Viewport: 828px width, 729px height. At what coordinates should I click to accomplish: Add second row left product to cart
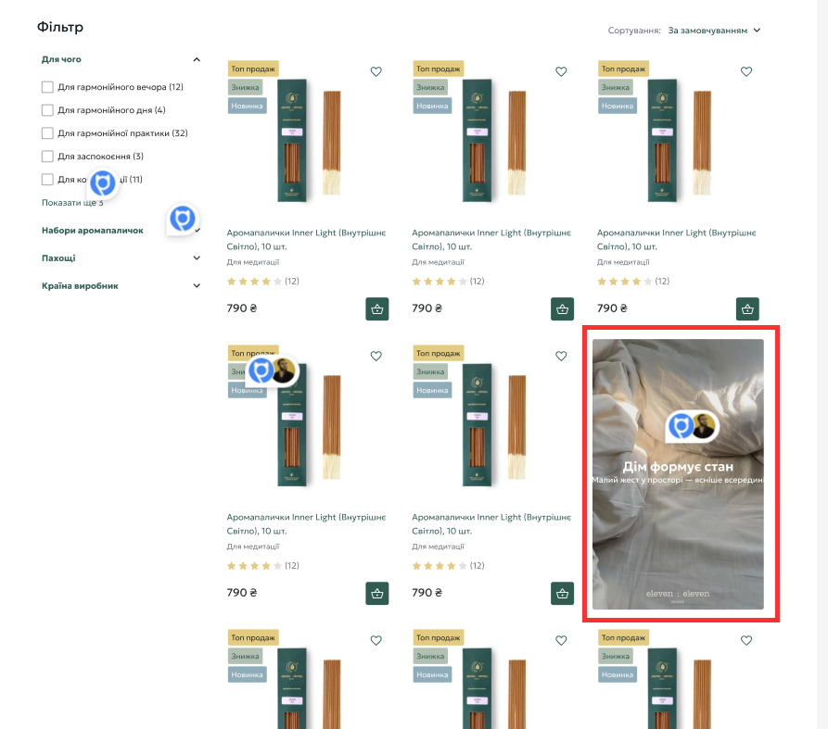tap(377, 594)
